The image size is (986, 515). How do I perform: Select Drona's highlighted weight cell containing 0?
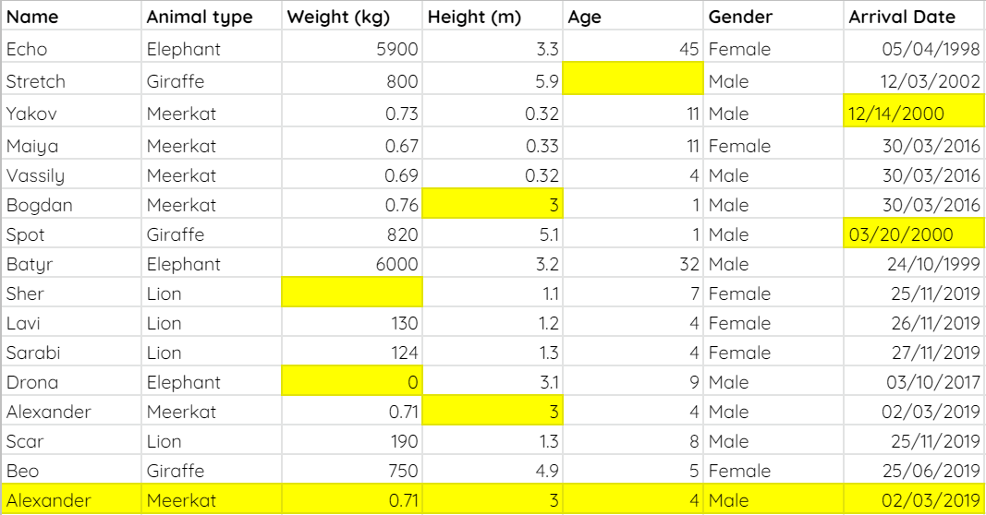[351, 382]
